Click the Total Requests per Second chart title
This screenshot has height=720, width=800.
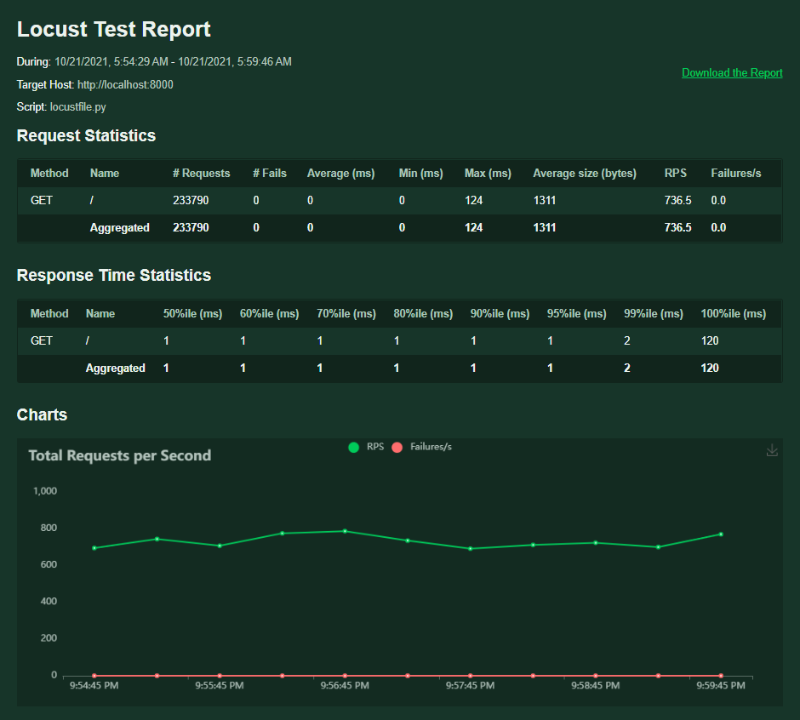click(x=119, y=455)
